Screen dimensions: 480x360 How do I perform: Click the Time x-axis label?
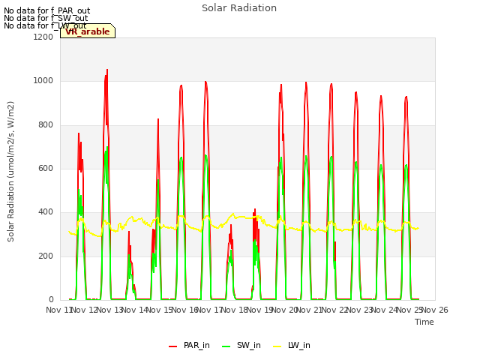click(424, 322)
